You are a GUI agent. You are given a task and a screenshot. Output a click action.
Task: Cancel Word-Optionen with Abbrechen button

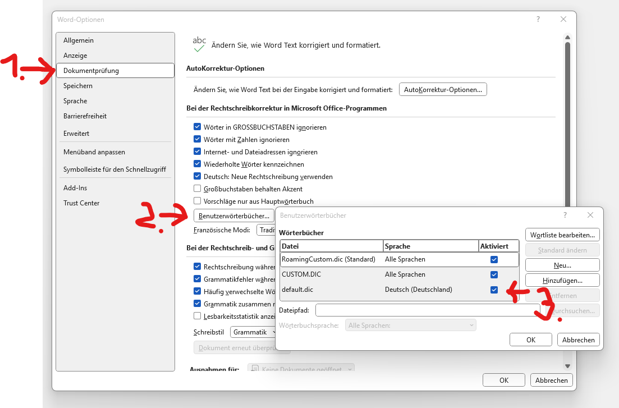pos(552,381)
